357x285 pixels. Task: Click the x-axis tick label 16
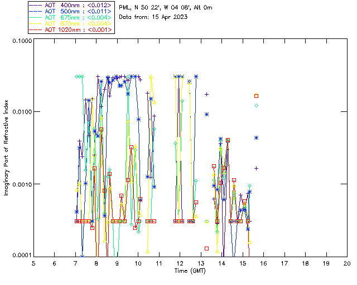click(x=263, y=263)
